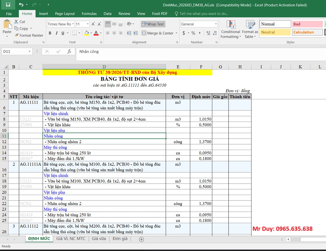Align text to the right
326x251 pixels.
click(121, 33)
